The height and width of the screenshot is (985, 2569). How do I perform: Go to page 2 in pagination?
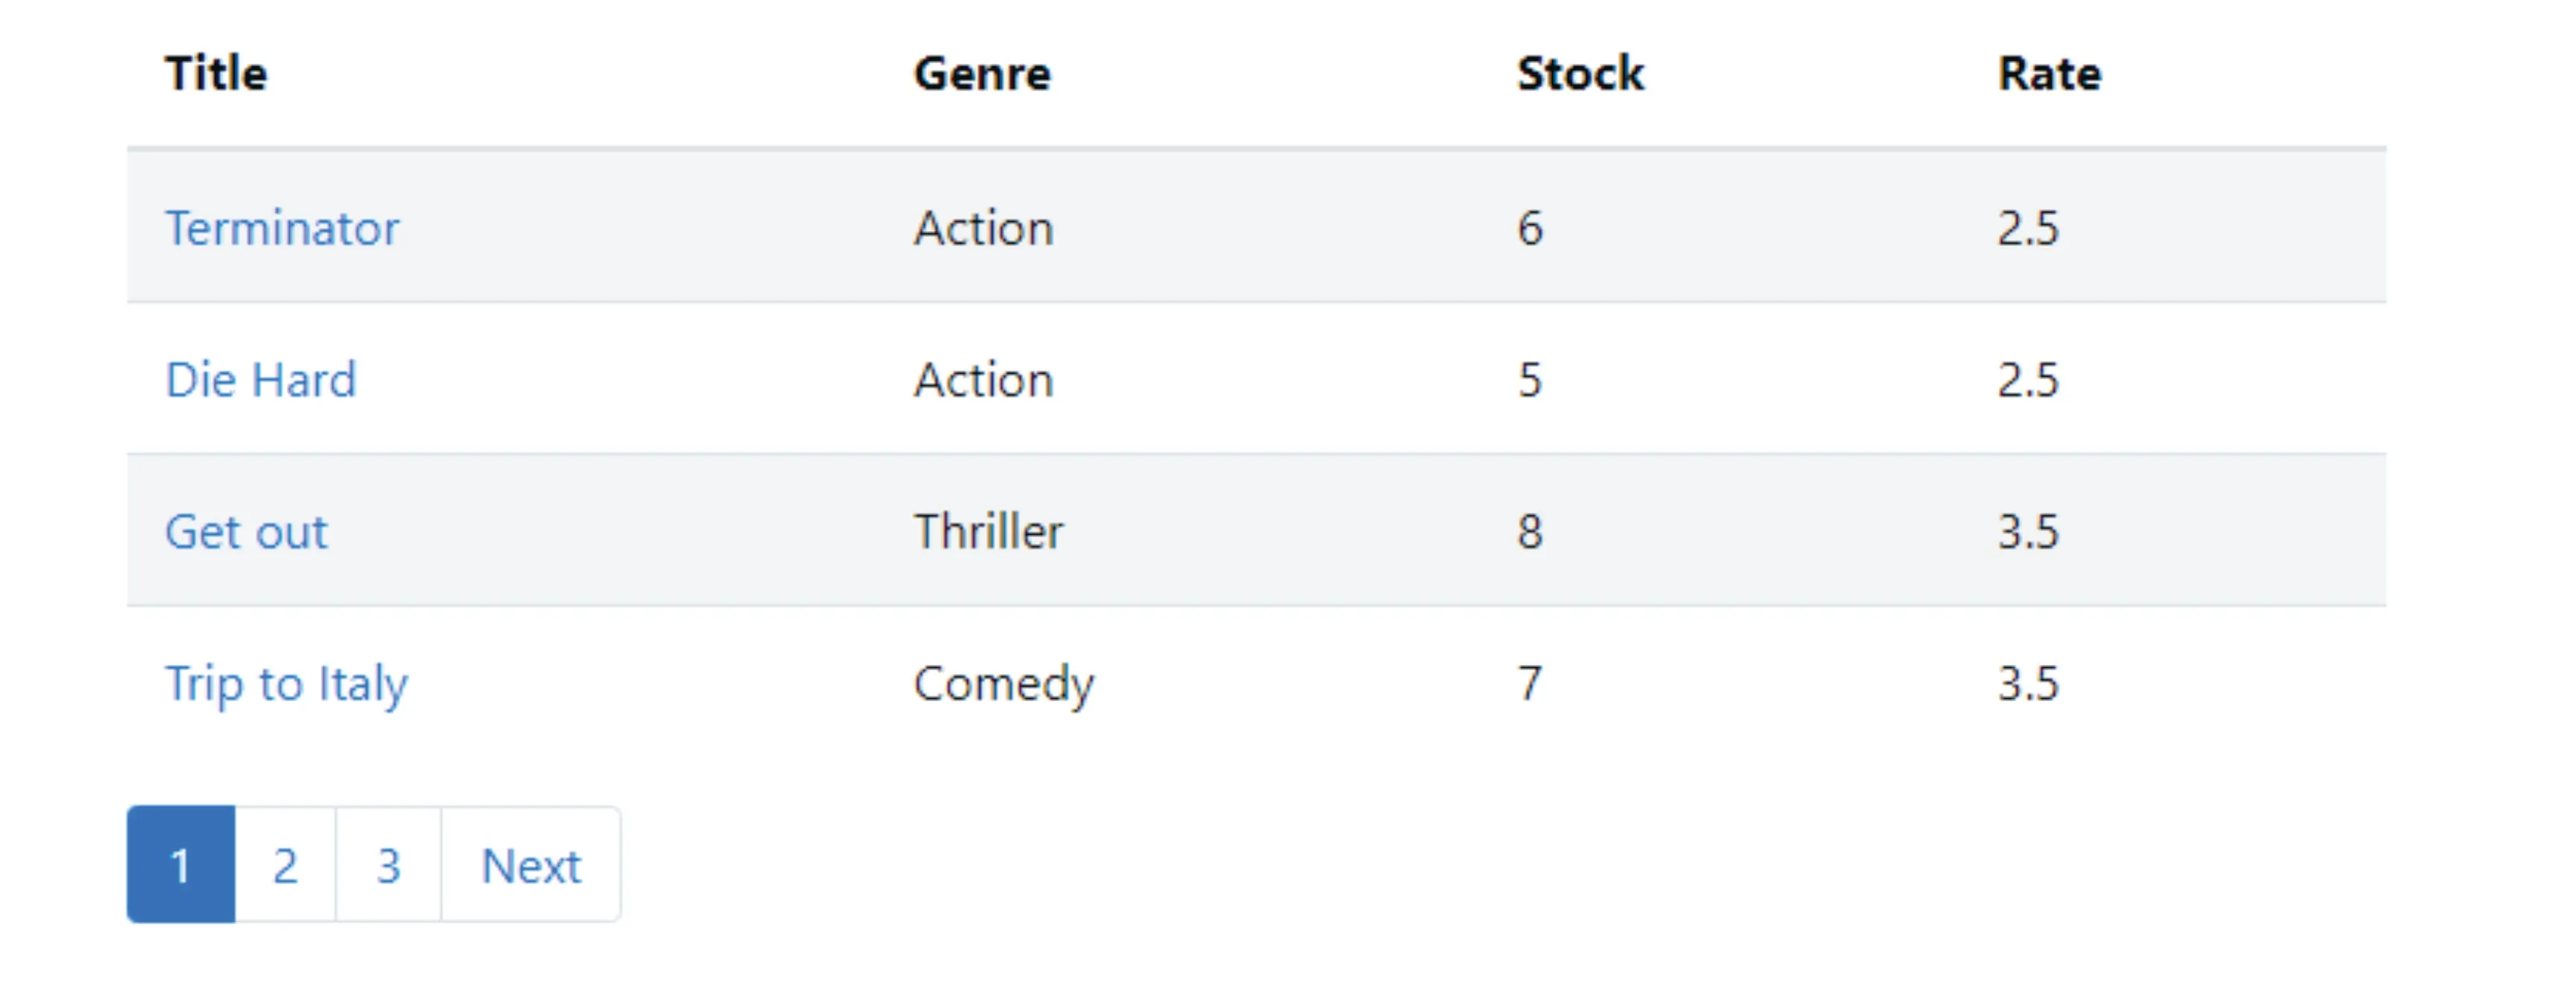[x=285, y=865]
